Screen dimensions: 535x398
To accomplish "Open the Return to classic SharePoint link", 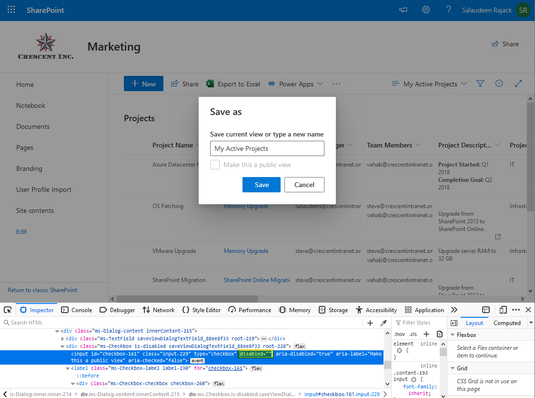I will click(42, 290).
